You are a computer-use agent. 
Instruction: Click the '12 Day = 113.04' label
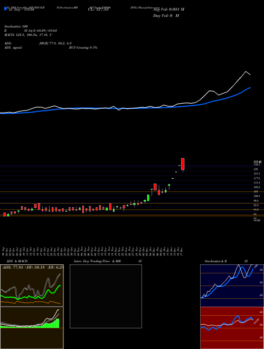21,10
